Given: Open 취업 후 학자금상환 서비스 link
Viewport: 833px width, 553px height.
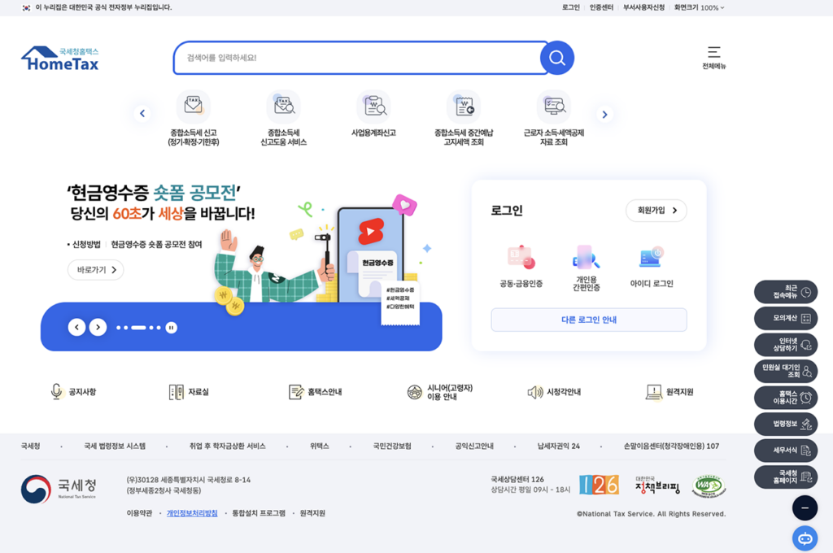Looking at the screenshot, I should [228, 446].
